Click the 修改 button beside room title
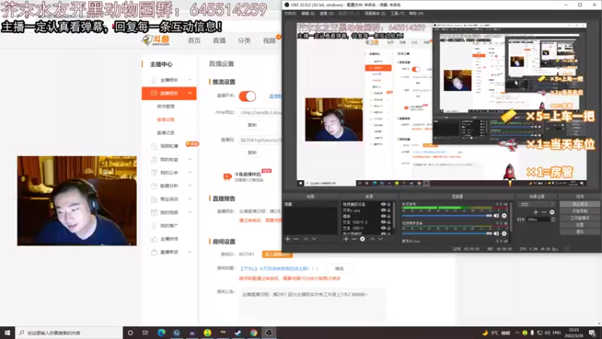The height and width of the screenshot is (339, 602). [x=339, y=269]
